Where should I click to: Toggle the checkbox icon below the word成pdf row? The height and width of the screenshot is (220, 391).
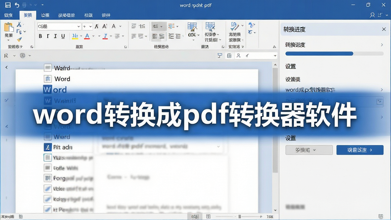[380, 102]
